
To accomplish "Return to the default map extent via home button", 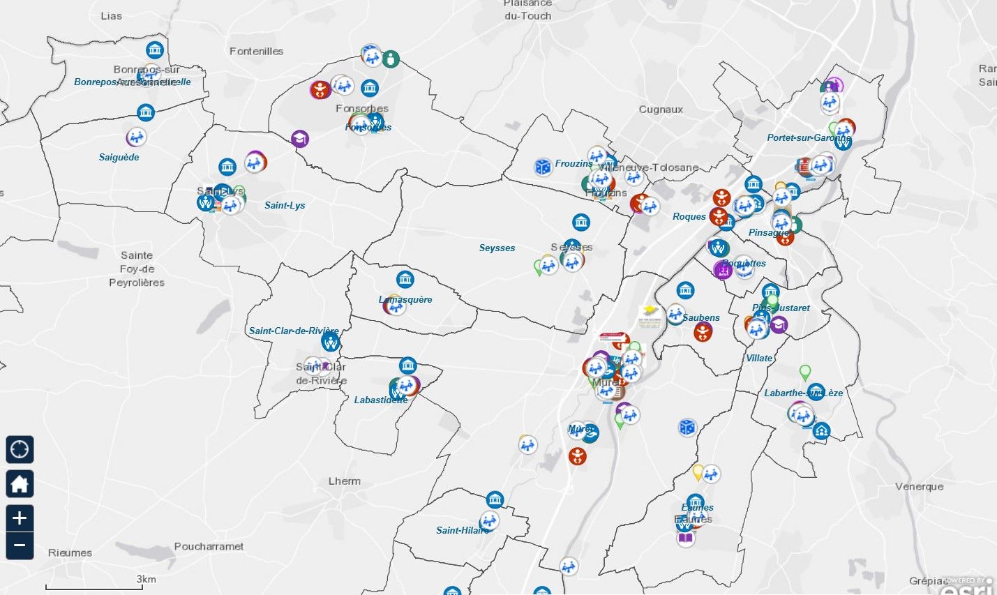I will tap(20, 483).
